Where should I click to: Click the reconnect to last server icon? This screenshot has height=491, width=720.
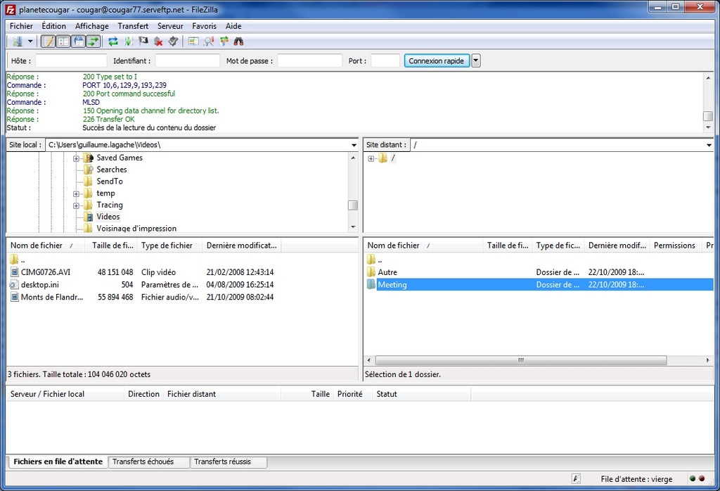[x=173, y=42]
